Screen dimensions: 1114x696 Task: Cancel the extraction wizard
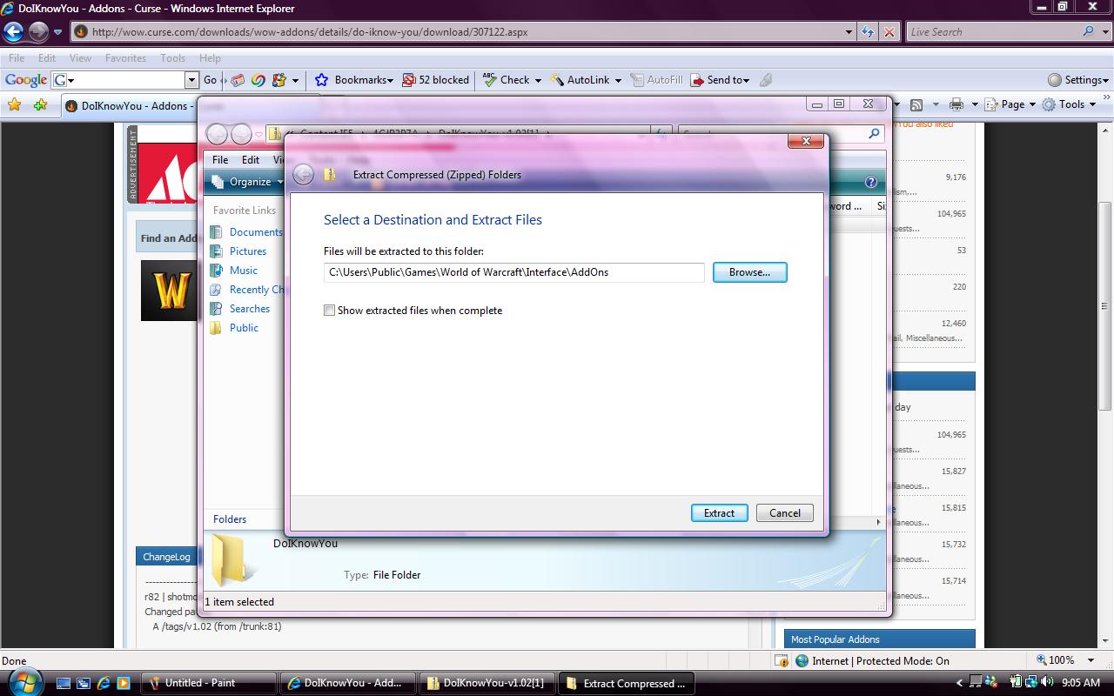[784, 512]
